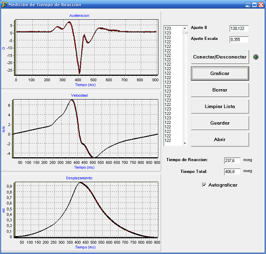The image size is (266, 254).
Task: Click the Limpiar Lista button
Action: tap(220, 106)
